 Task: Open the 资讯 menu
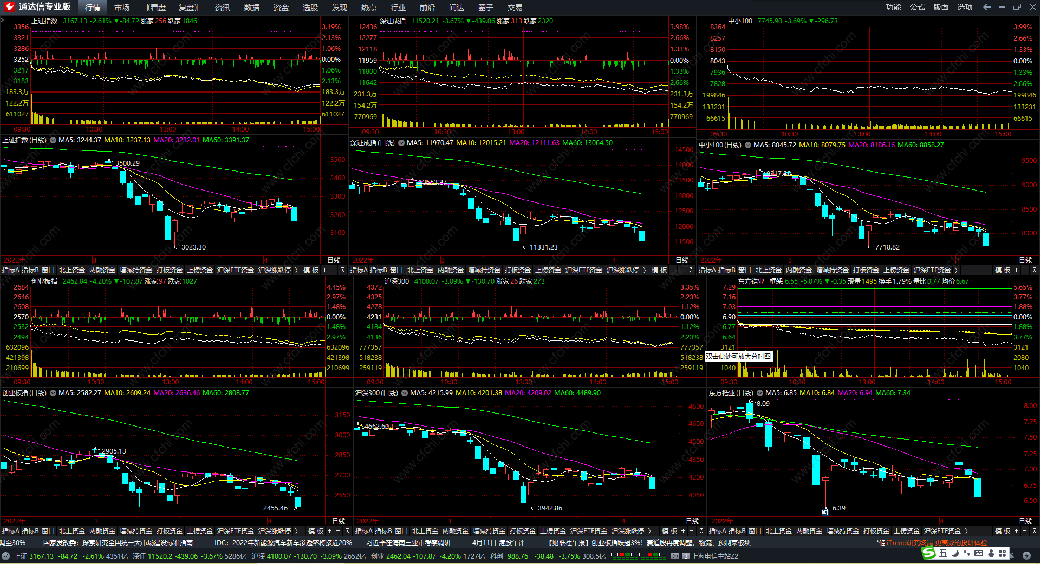pos(223,8)
